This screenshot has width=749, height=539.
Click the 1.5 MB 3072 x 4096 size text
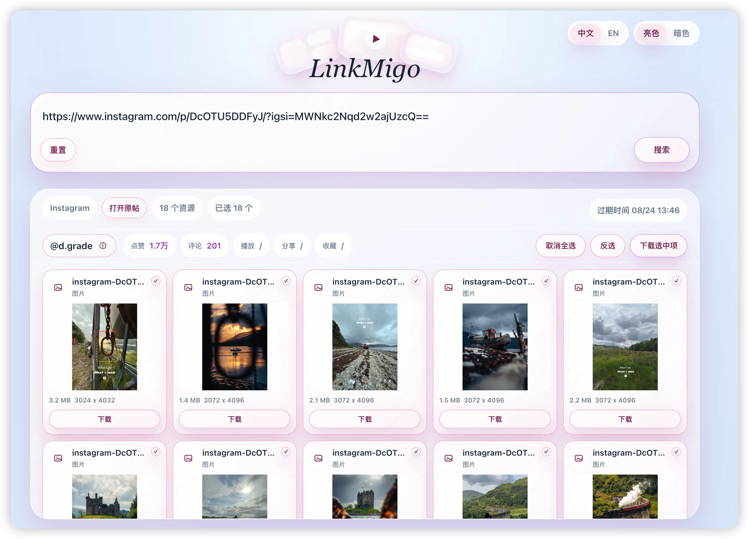472,400
